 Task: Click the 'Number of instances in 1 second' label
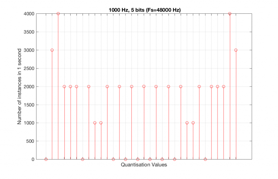click(20, 87)
